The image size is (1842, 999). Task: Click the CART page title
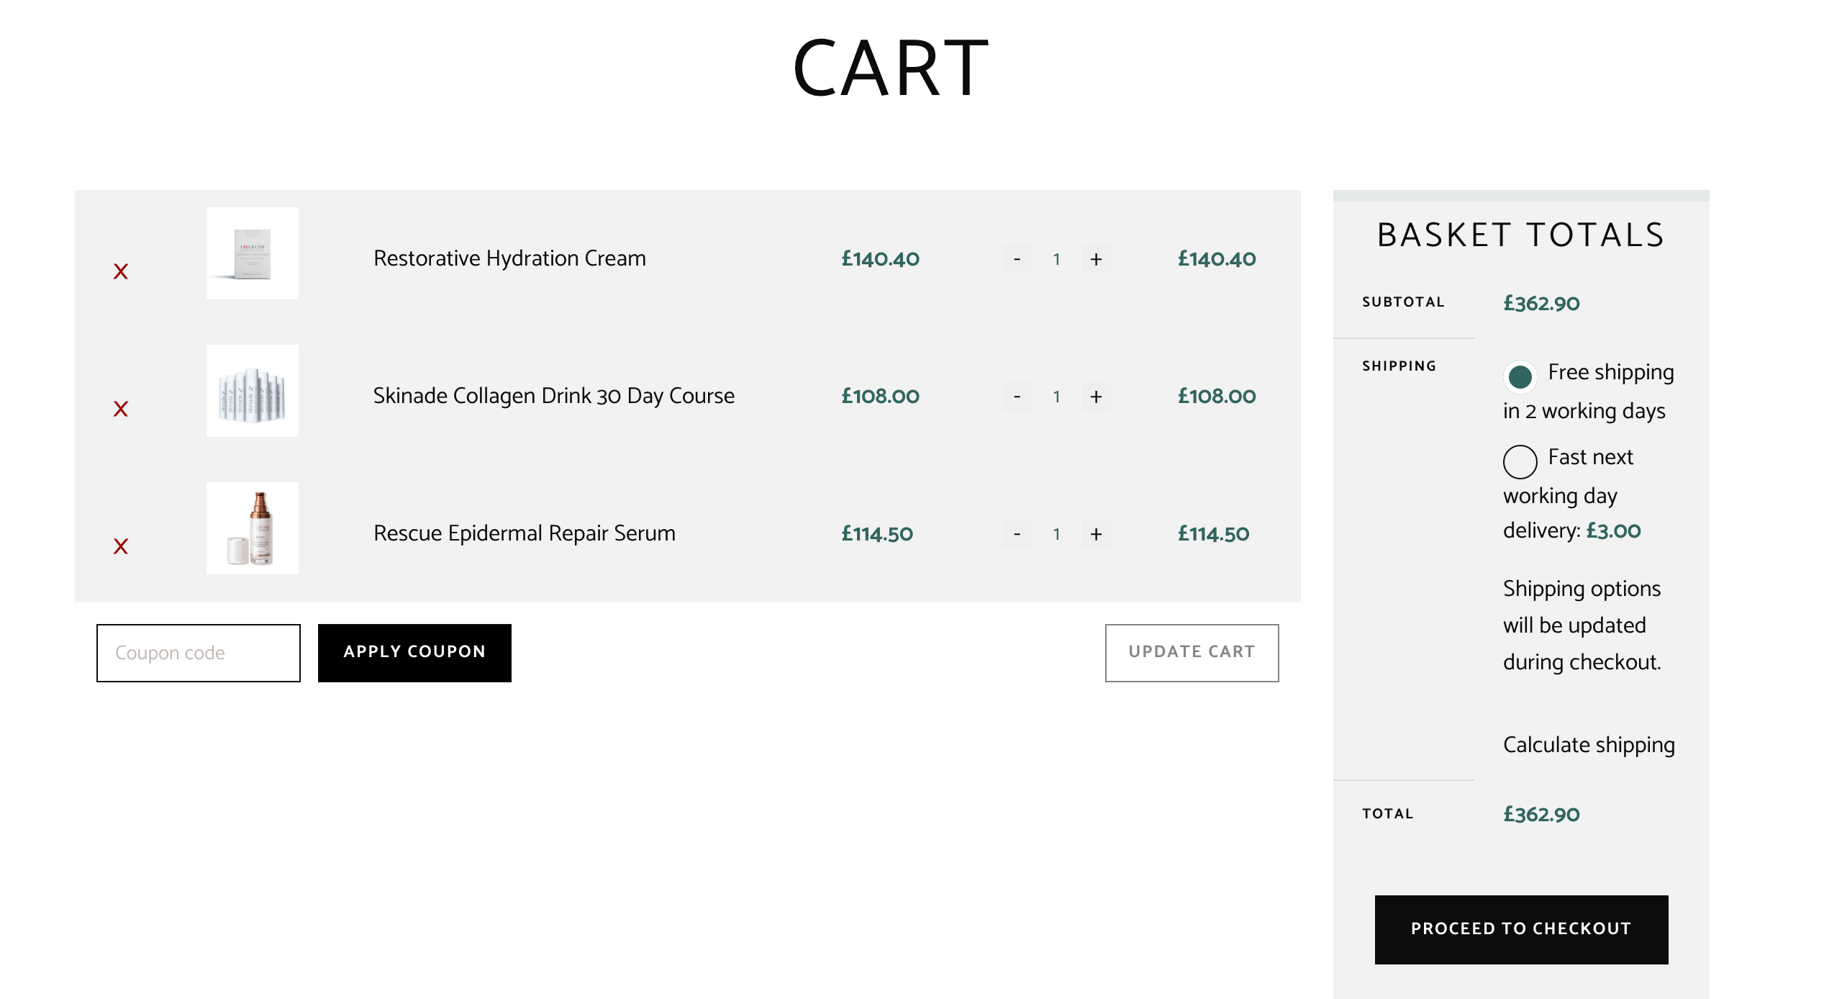point(891,68)
